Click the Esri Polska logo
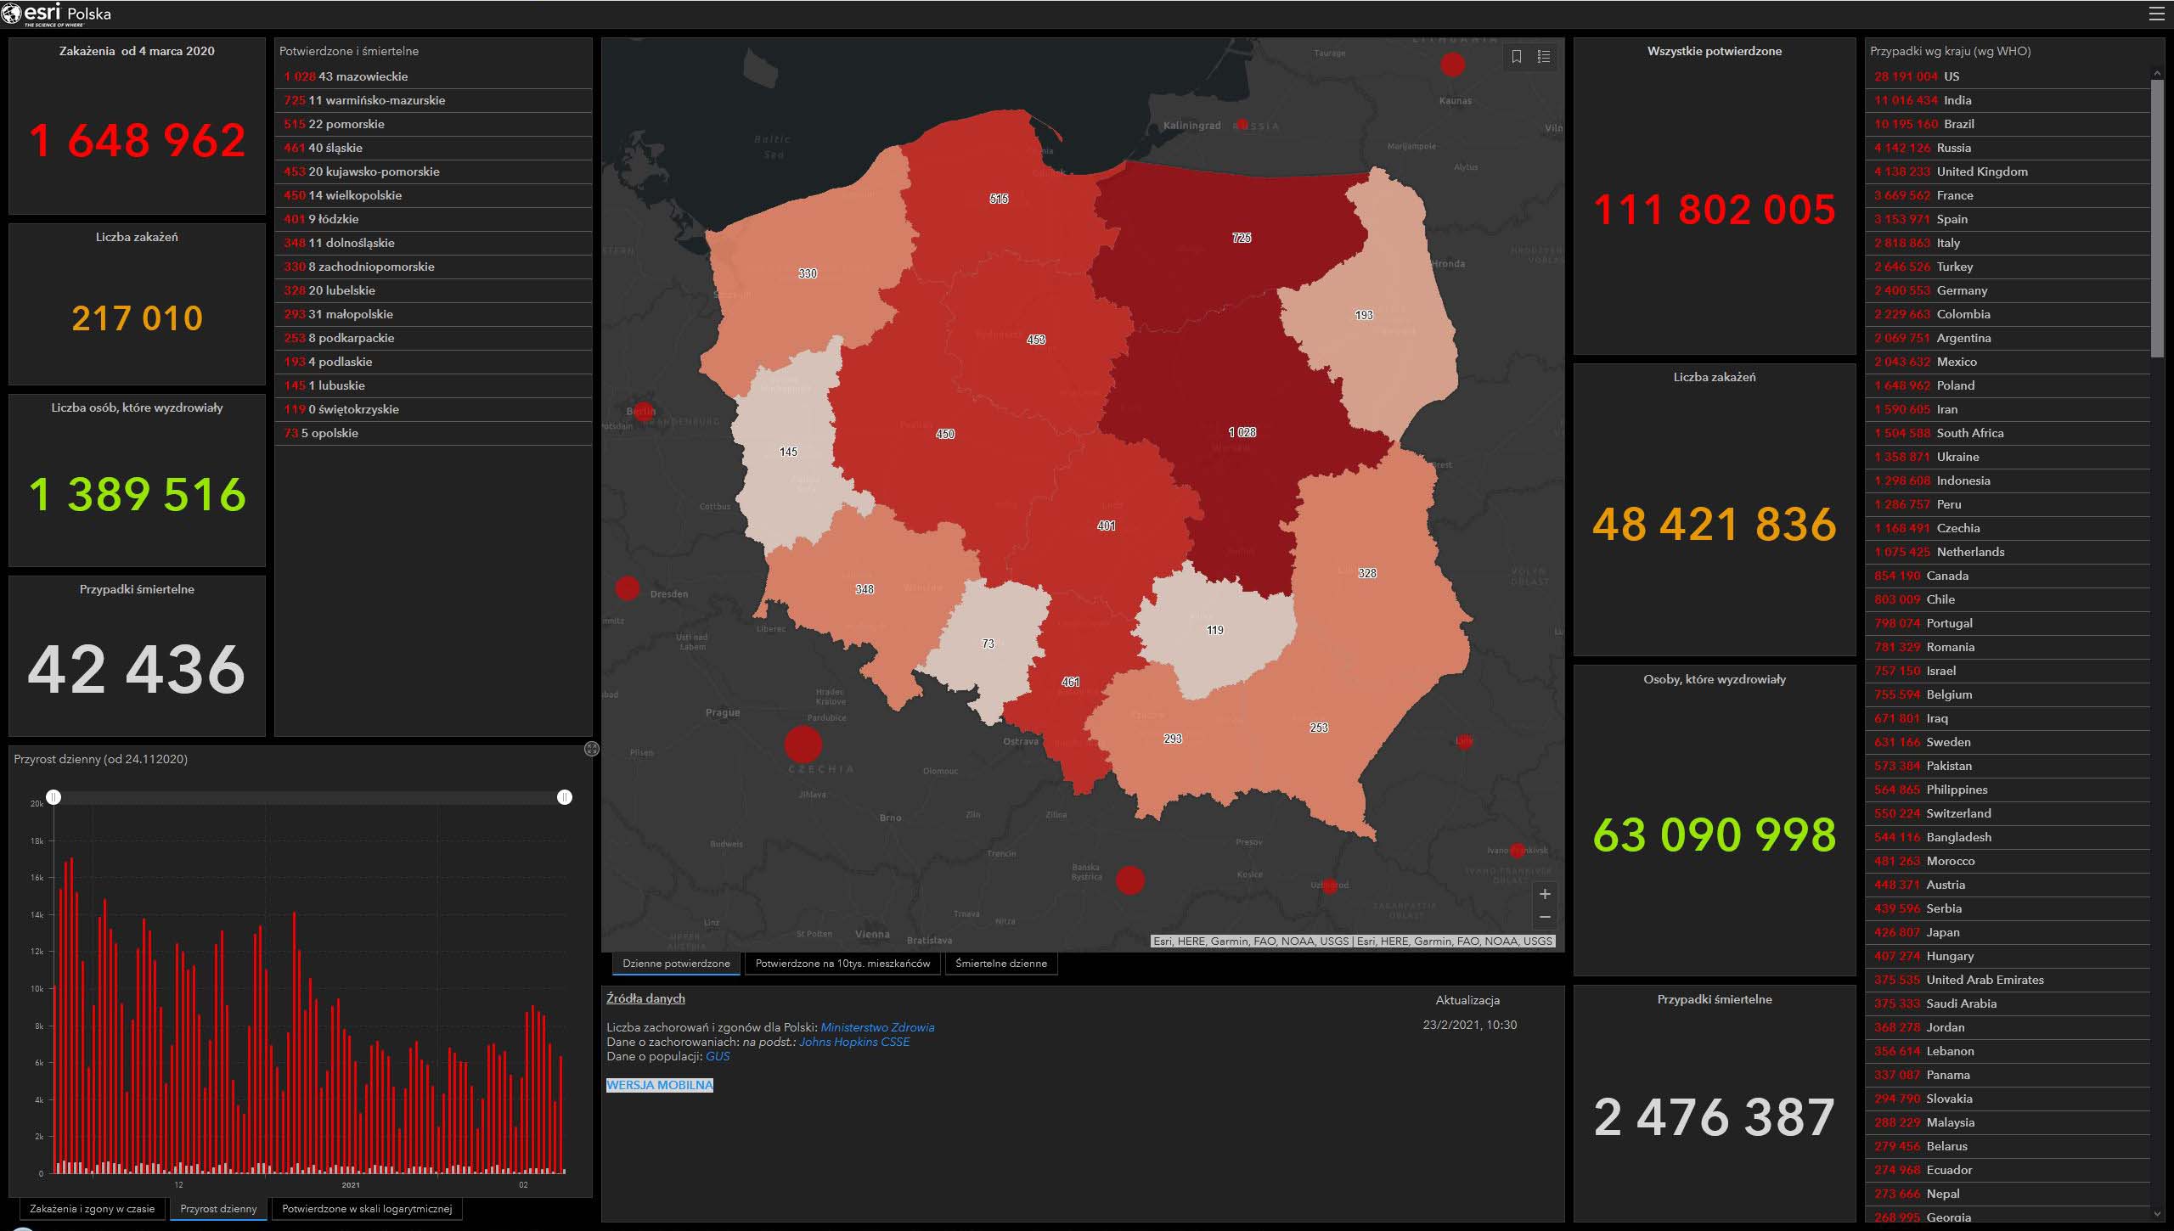Viewport: 2174px width, 1231px height. coord(57,14)
